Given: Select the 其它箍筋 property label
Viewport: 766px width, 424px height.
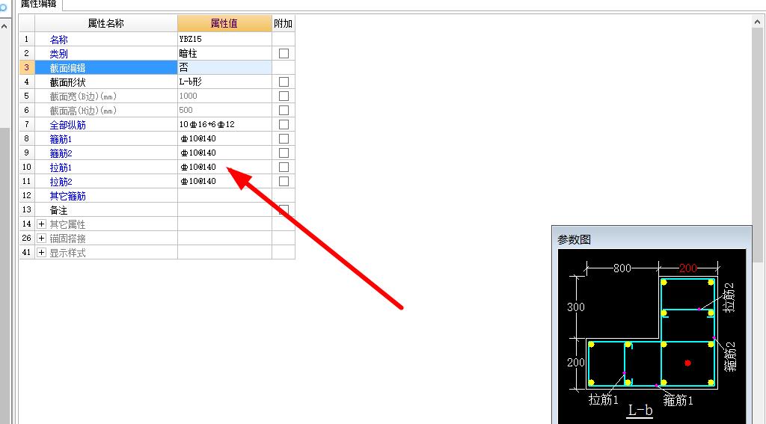Looking at the screenshot, I should pos(67,195).
